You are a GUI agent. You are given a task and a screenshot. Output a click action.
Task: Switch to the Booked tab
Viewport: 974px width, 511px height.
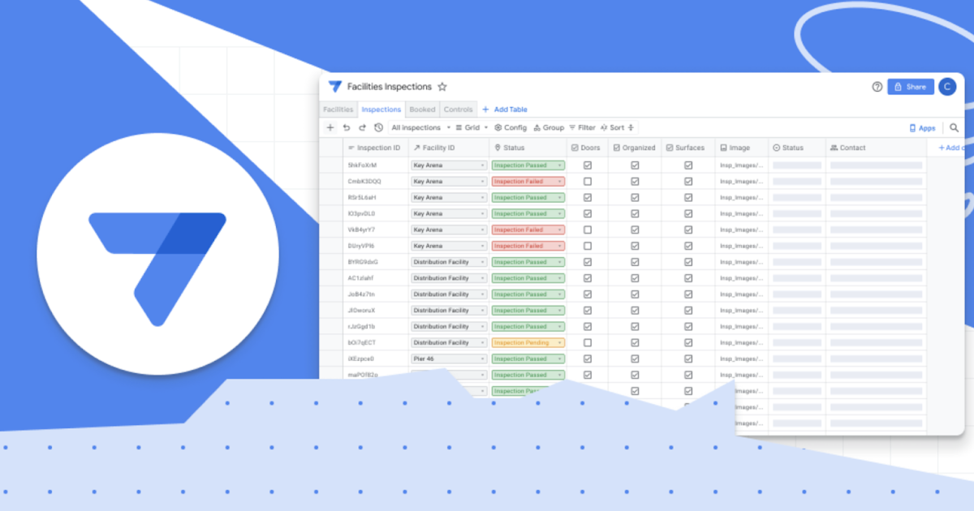422,109
